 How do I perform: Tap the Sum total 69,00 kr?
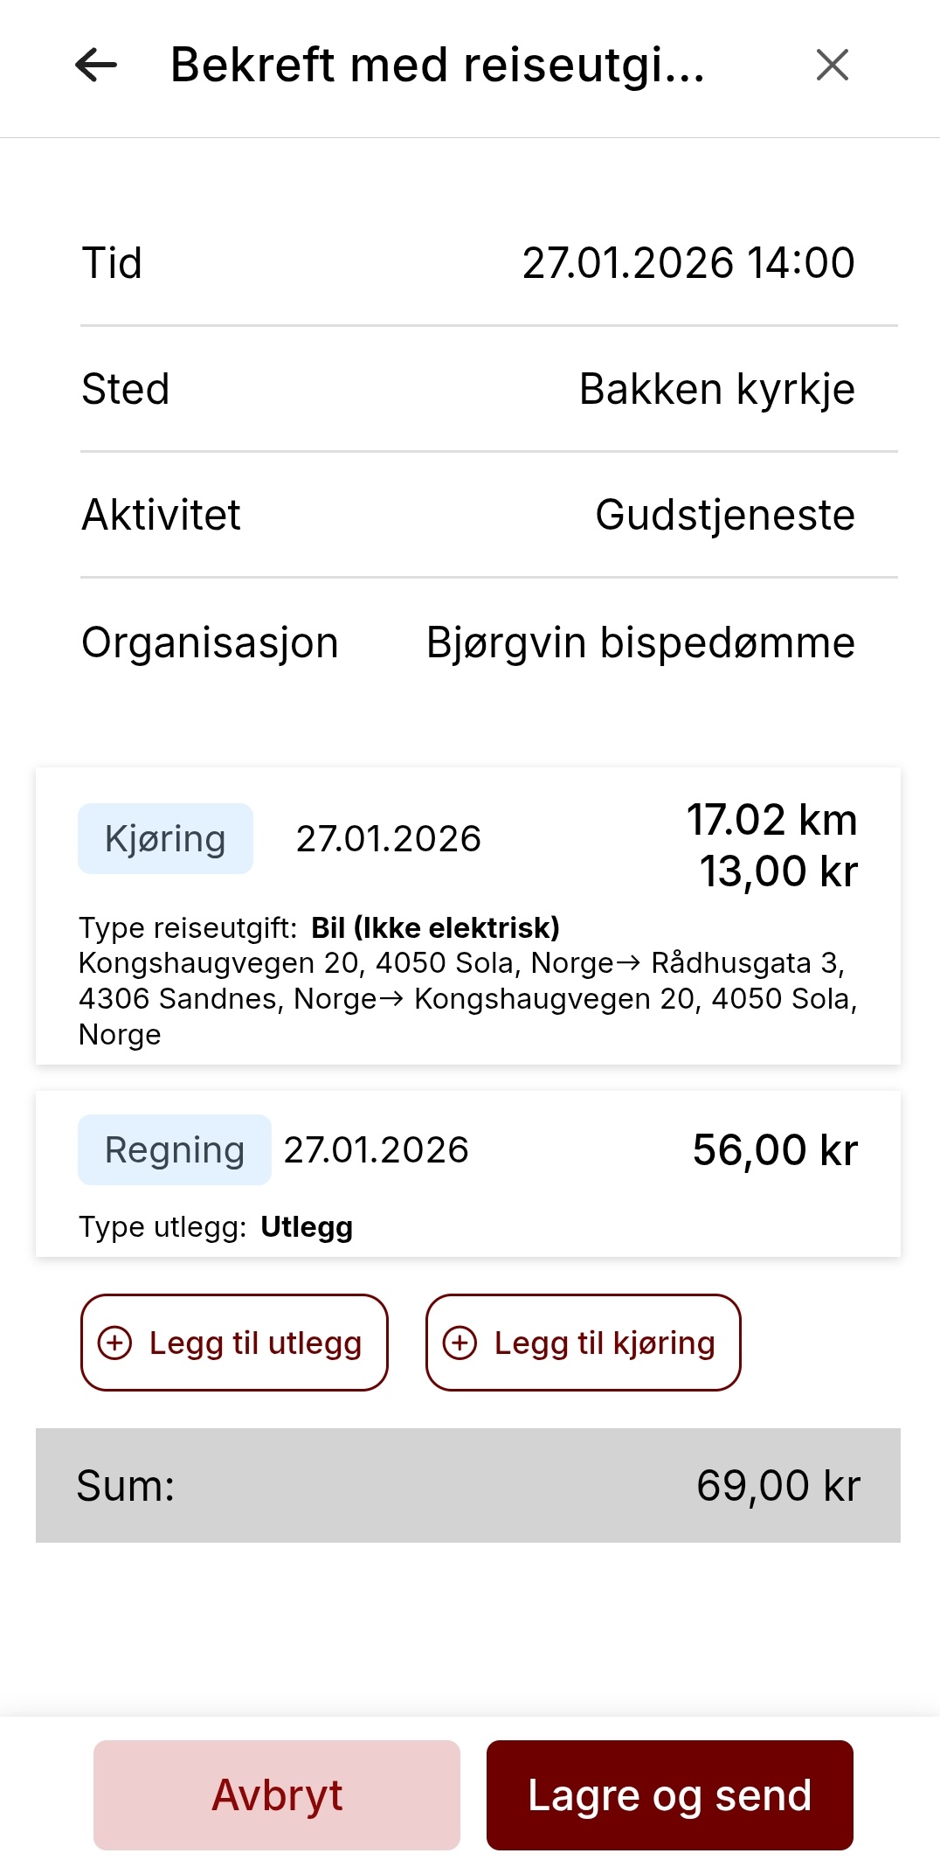[x=778, y=1485]
